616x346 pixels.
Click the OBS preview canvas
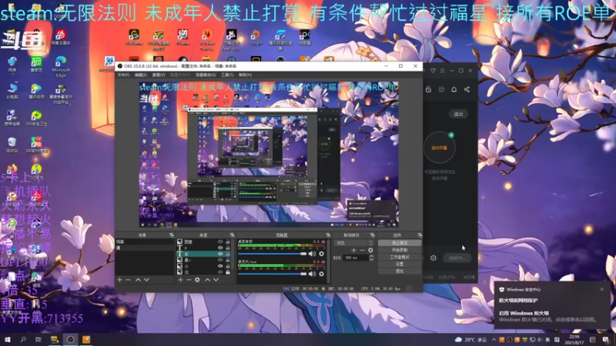coord(269,155)
